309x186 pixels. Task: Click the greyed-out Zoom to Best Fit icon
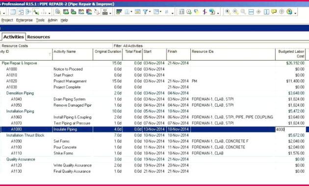click(243, 12)
